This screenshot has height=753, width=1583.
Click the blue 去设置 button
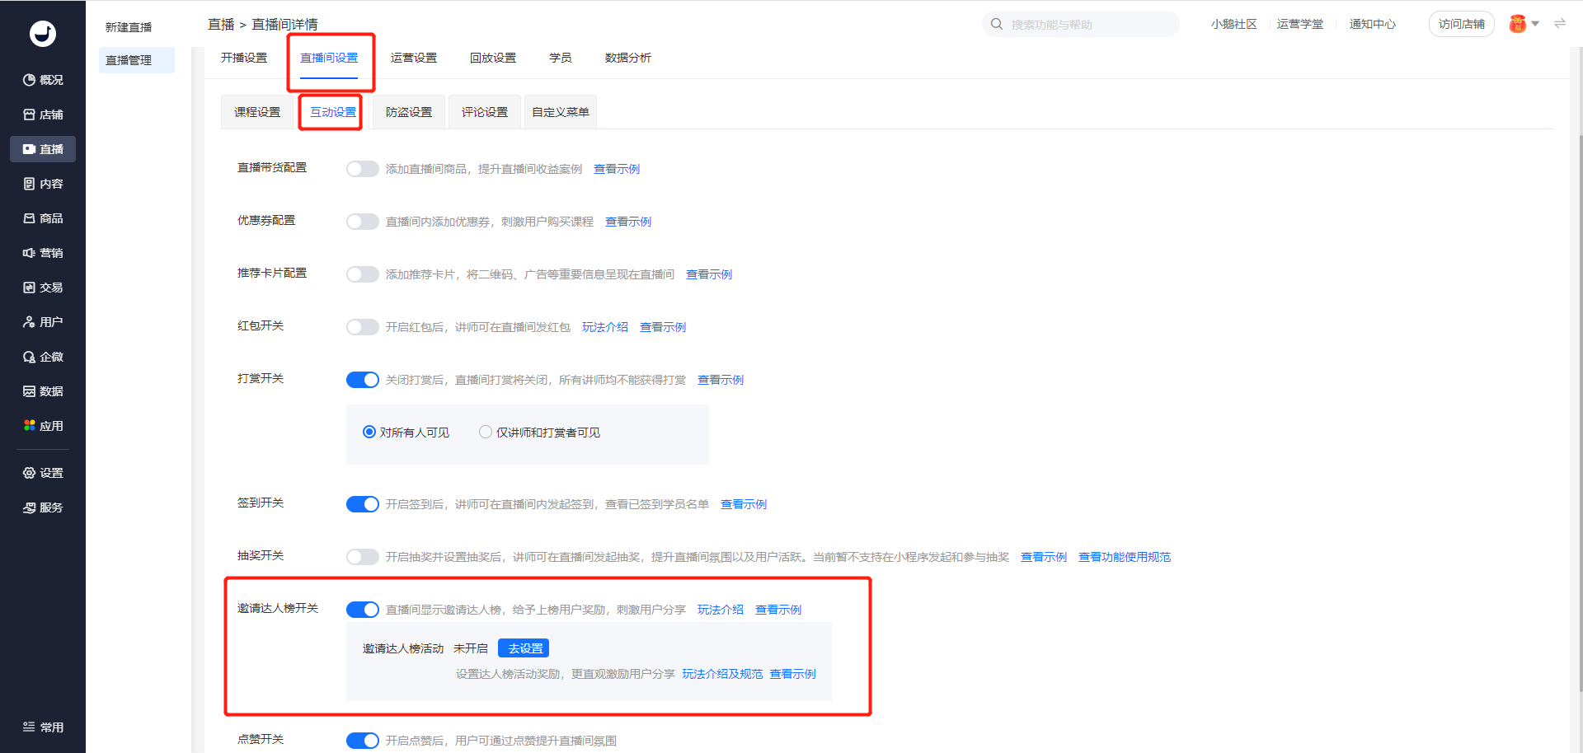[524, 648]
